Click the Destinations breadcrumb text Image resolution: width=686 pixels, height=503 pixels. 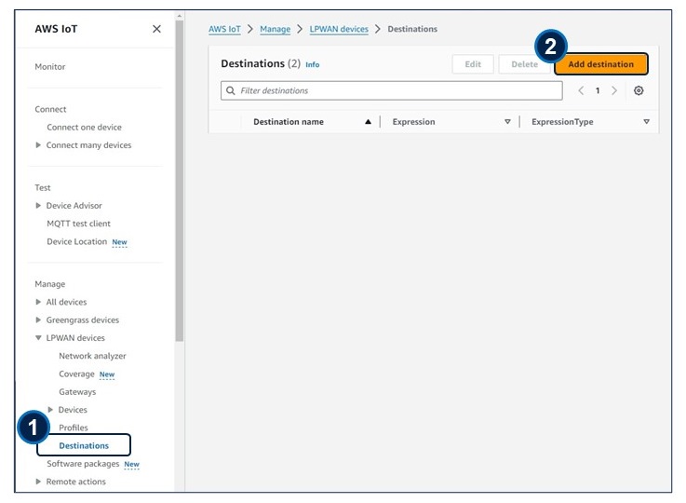(x=412, y=29)
